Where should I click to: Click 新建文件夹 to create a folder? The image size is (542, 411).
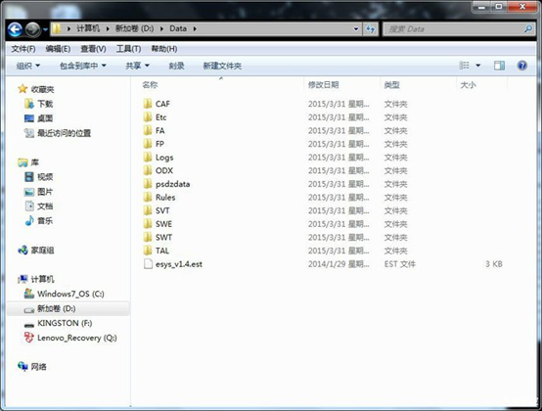click(222, 66)
